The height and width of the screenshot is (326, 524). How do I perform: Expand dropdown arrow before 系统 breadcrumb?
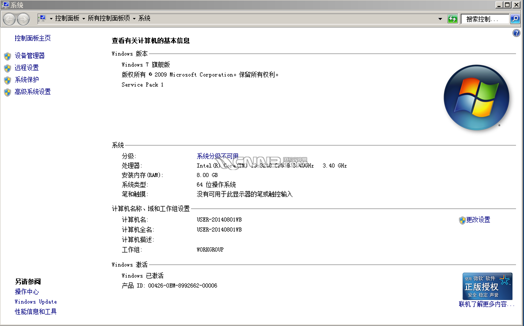134,18
